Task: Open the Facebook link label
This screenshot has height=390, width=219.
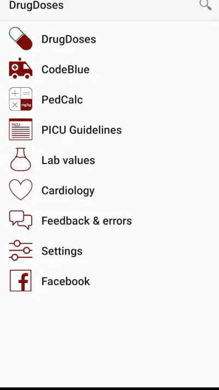Action: pos(66,281)
